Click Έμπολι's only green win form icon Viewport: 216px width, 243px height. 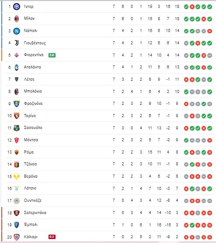tap(192, 225)
